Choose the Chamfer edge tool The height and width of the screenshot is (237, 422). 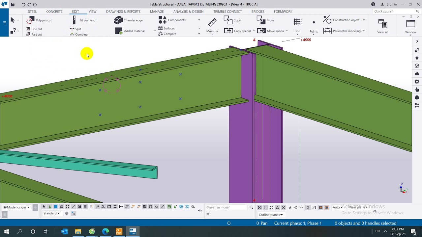[x=128, y=20]
